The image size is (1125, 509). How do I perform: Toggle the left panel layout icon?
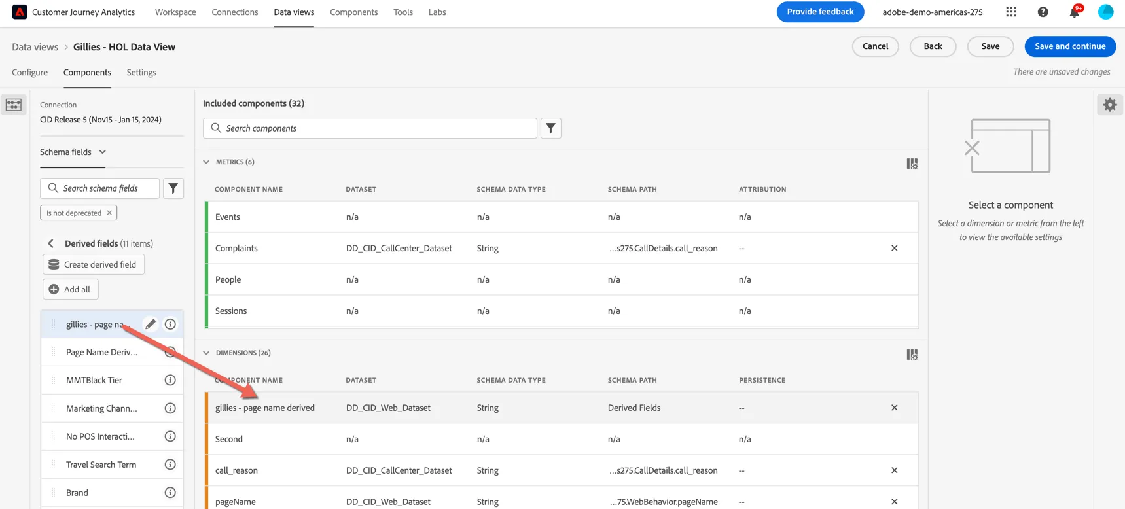(x=14, y=105)
